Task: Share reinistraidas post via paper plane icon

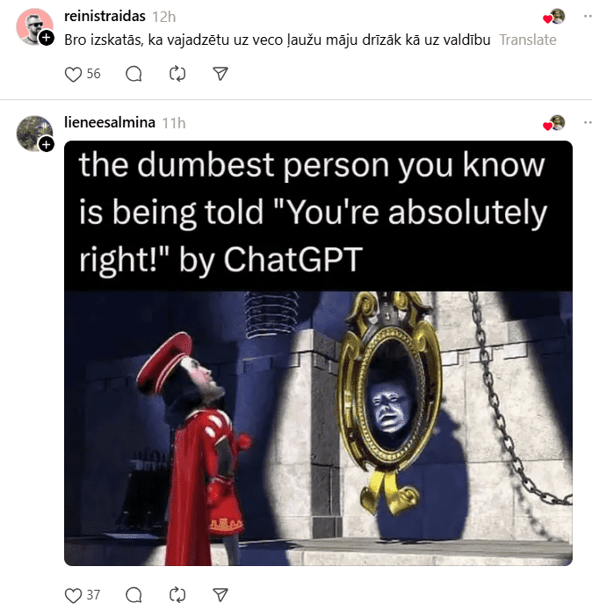Action: click(220, 74)
